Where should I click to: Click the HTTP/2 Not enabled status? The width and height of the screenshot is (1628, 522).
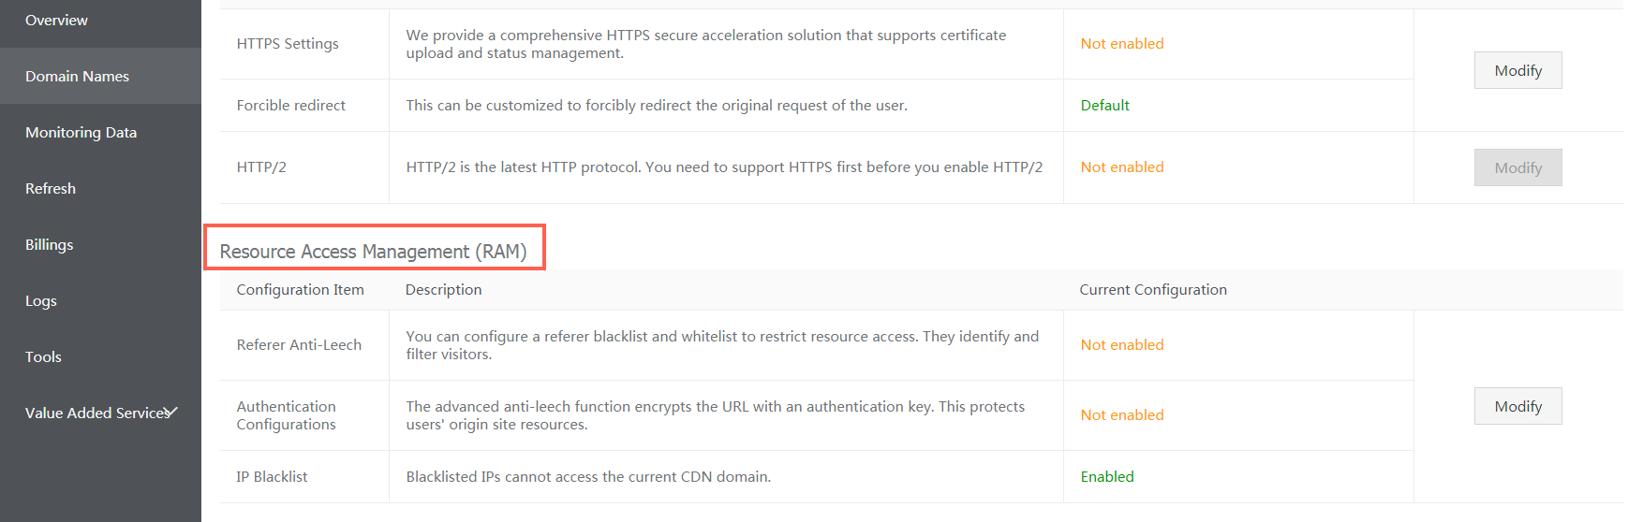click(1122, 167)
